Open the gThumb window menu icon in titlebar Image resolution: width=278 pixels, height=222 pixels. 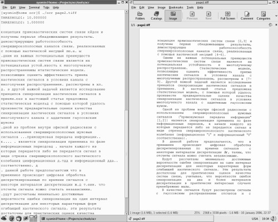pos(131,2)
